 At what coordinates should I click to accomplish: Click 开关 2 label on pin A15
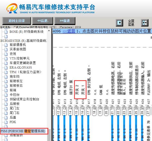click(77, 90)
